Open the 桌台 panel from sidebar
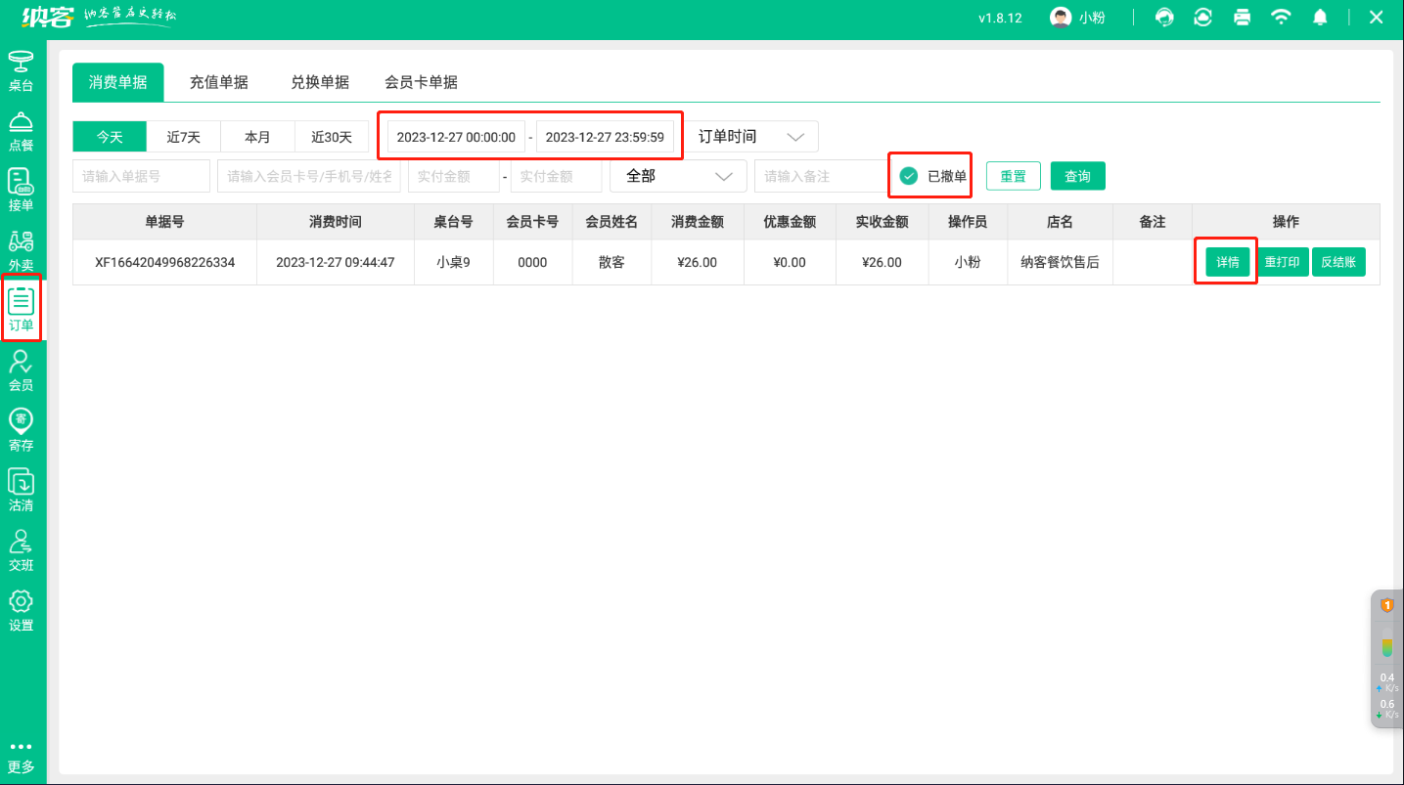This screenshot has height=785, width=1404. [x=21, y=66]
